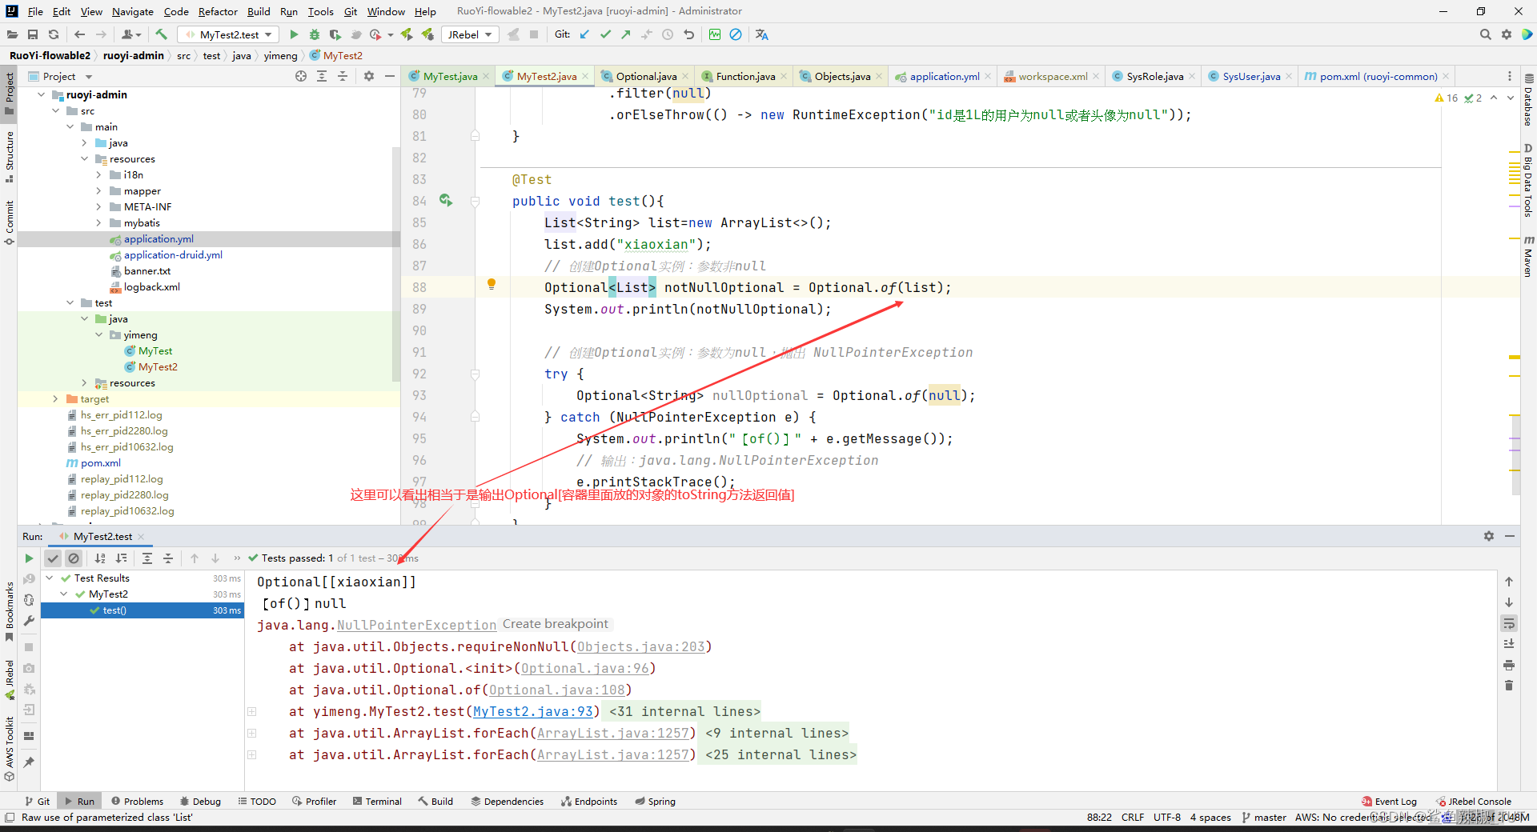Click UTF-8 encoding in status bar

click(x=1166, y=817)
